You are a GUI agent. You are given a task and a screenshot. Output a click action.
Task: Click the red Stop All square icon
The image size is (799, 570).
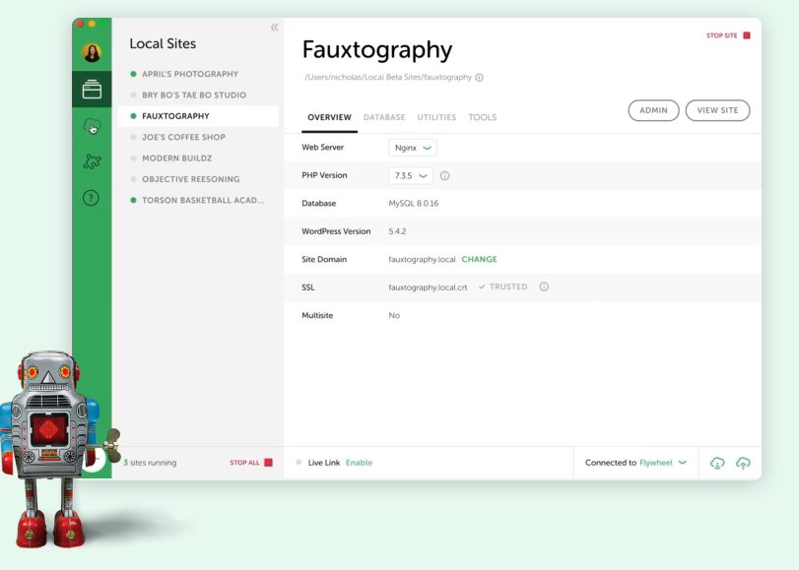tap(268, 463)
